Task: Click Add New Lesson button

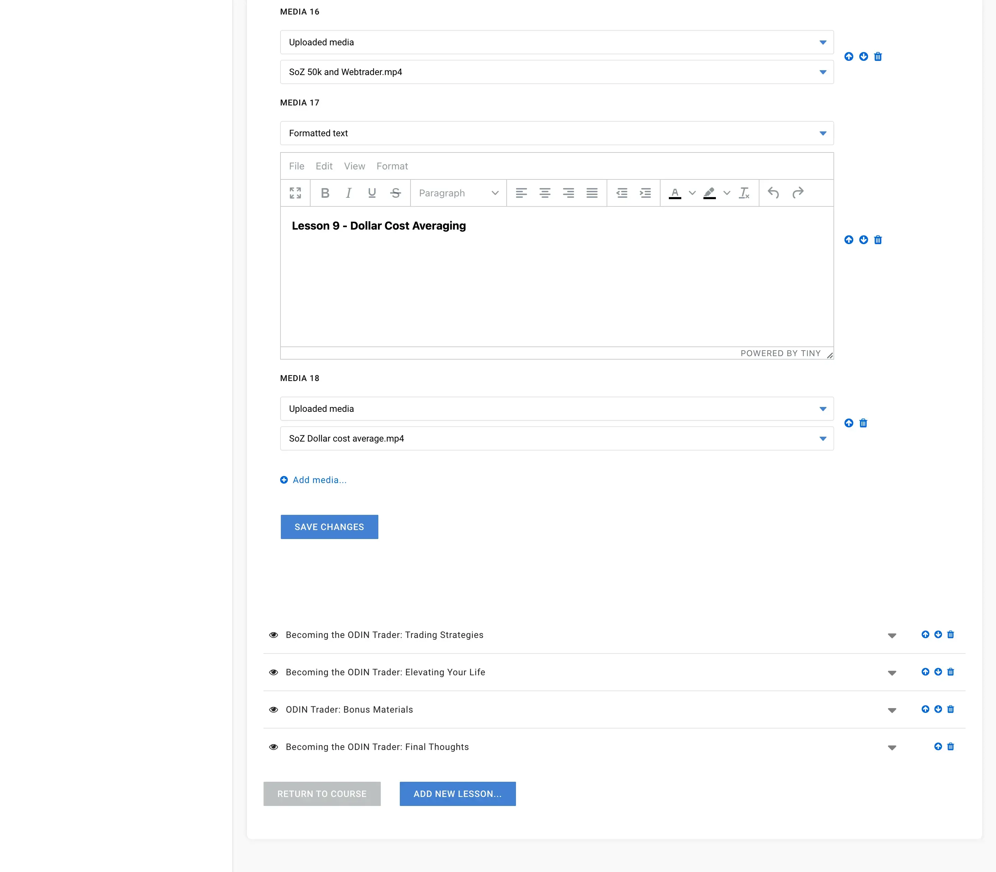Action: pyautogui.click(x=458, y=794)
